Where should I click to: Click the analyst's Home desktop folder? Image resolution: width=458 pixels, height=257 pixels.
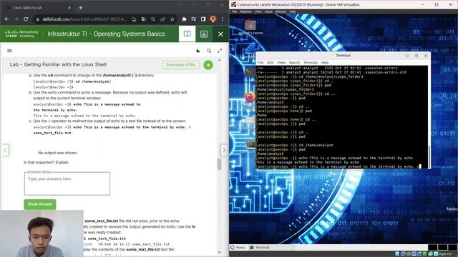pos(250,27)
